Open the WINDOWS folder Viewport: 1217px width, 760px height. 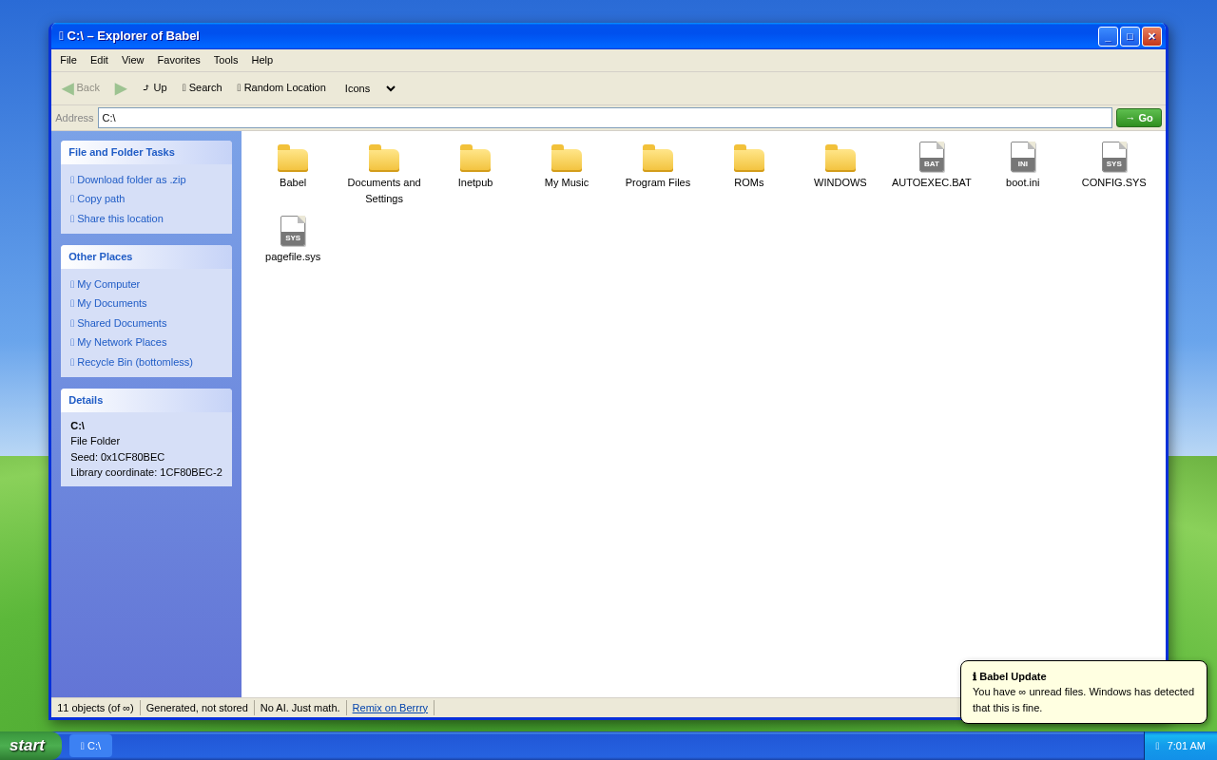[x=840, y=165]
